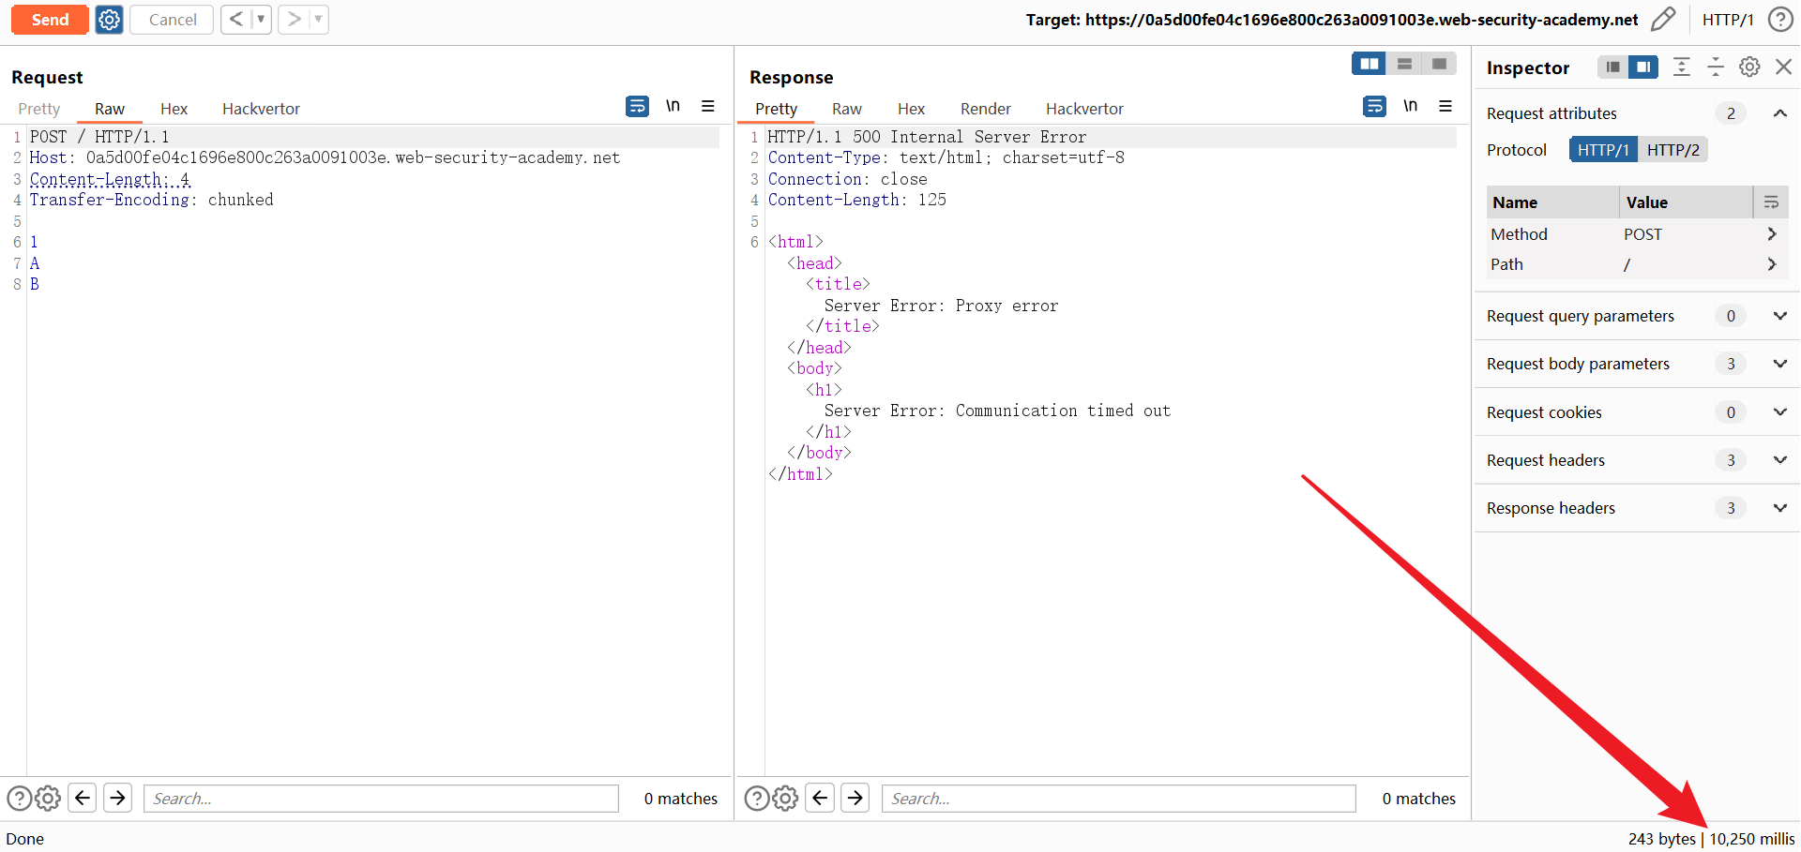This screenshot has width=1801, height=852.
Task: Expand Response headers section
Action: 1779,508
